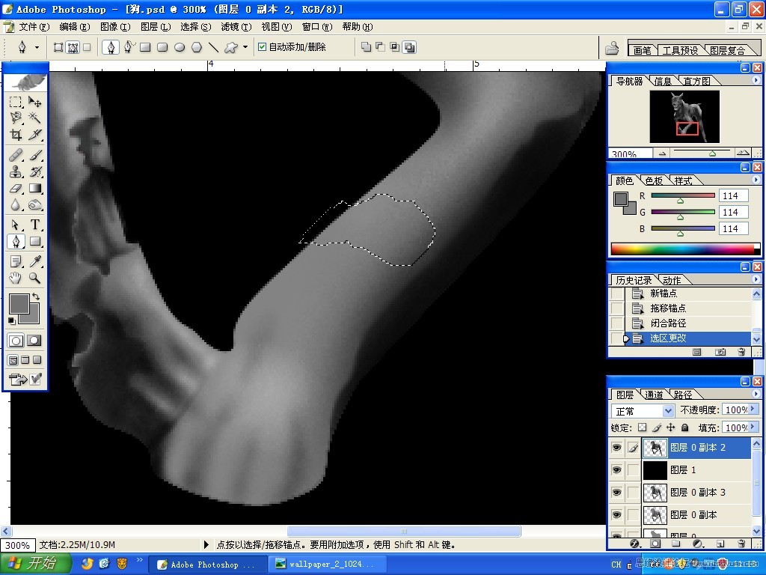
Task: Click the 开始 Start button
Action: (36, 563)
